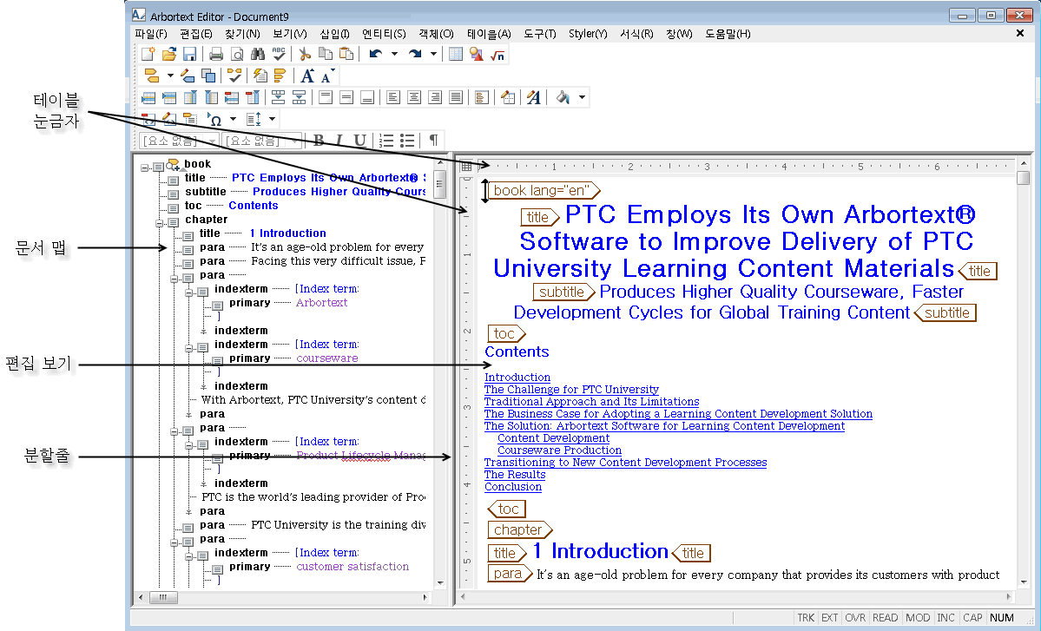
Task: Open the second element combo box
Action: (262, 140)
